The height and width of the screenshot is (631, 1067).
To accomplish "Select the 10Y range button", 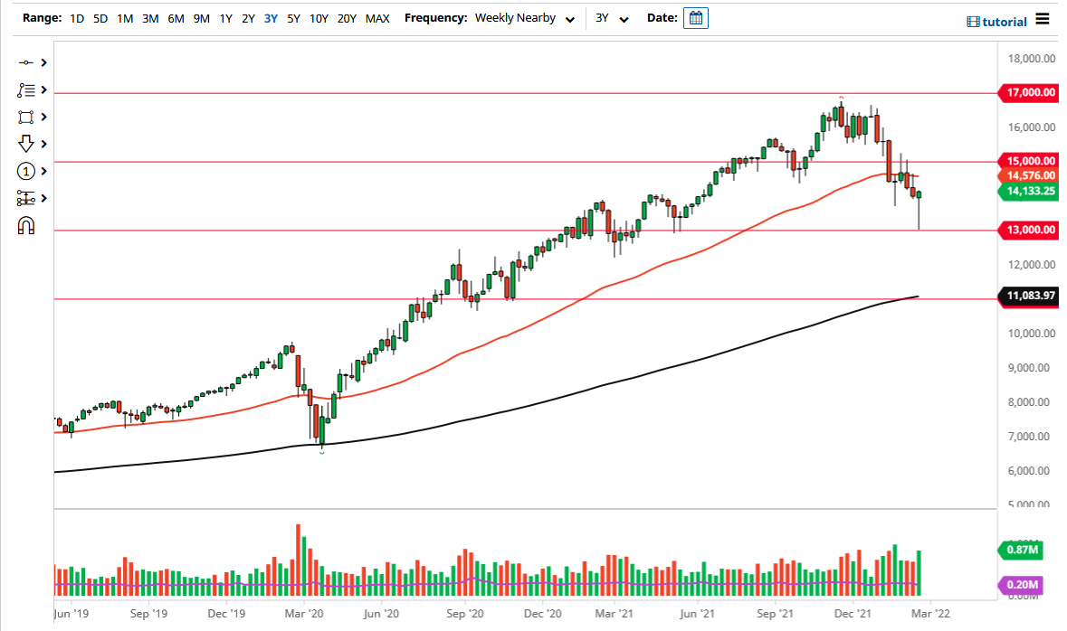I will pos(319,17).
